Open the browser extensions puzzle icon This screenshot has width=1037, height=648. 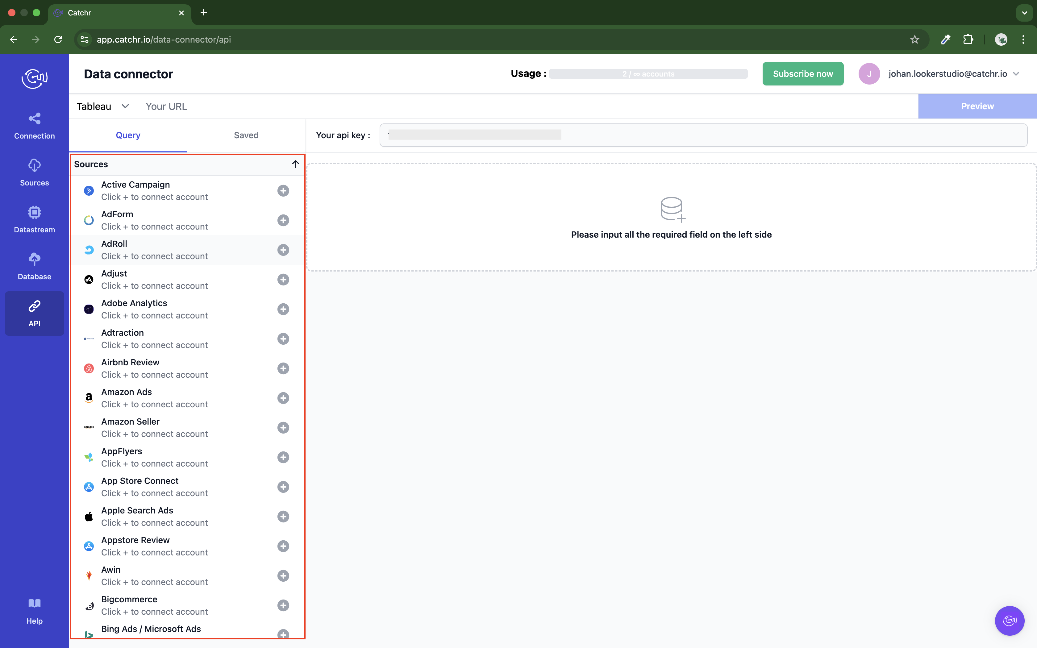pyautogui.click(x=968, y=39)
